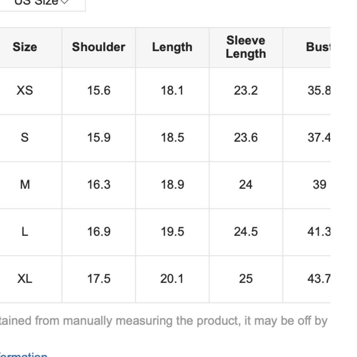Viewport: 357px width, 357px height.
Task: Select the XL size row label
Action: [x=25, y=278]
